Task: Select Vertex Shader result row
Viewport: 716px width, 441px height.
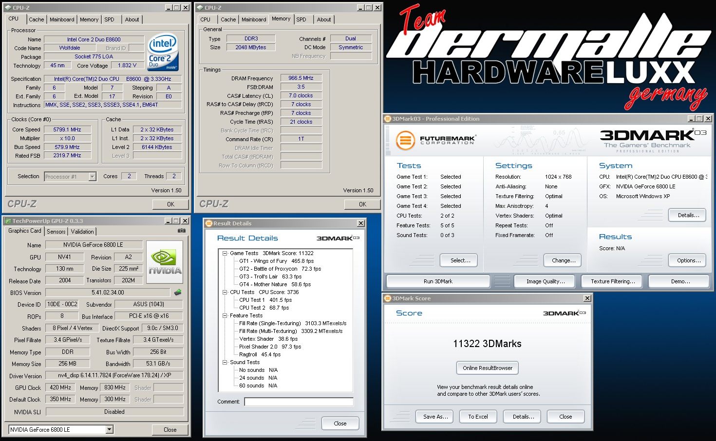Action: (268, 339)
